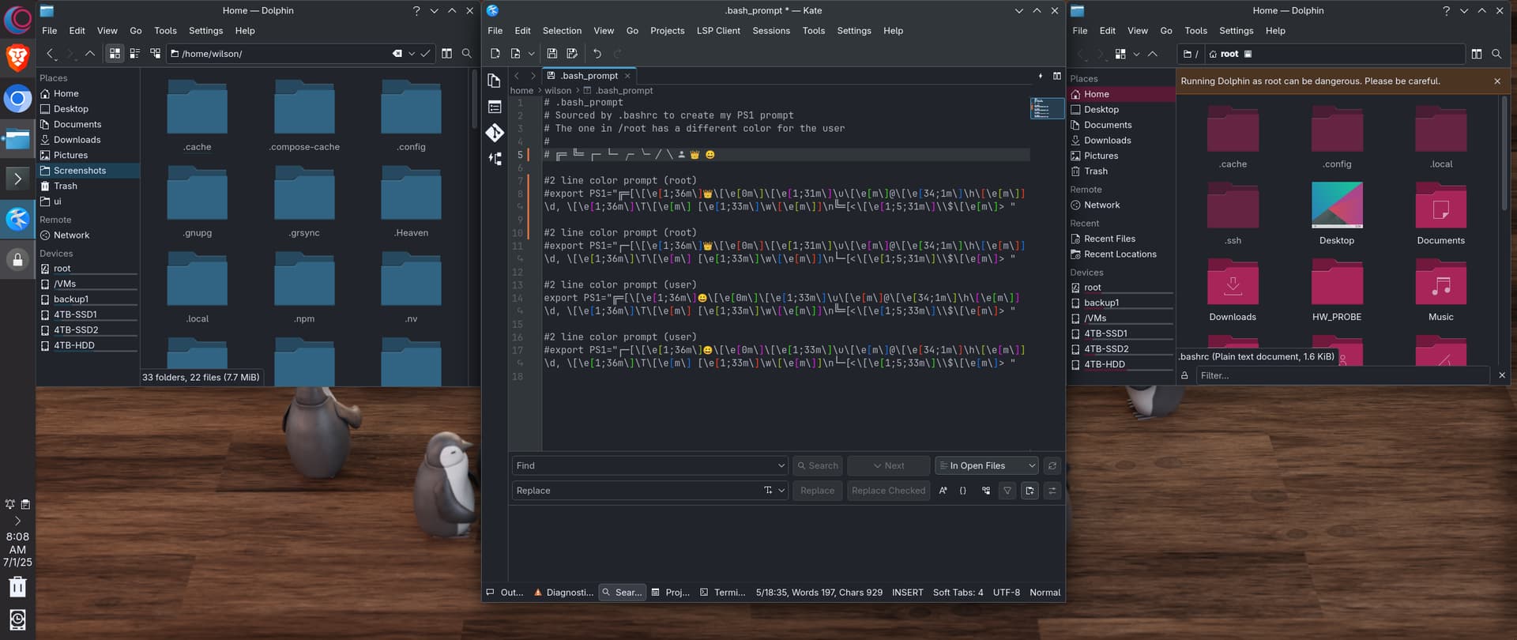
Task: Refresh Kate search results
Action: click(x=1052, y=466)
